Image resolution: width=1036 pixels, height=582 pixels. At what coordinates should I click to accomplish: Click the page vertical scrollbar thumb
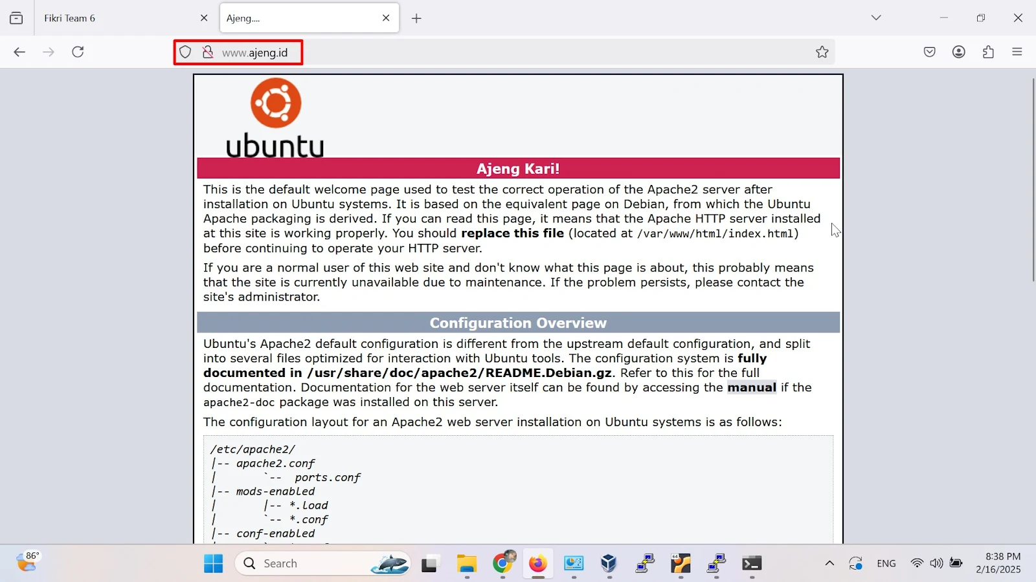(x=1032, y=180)
